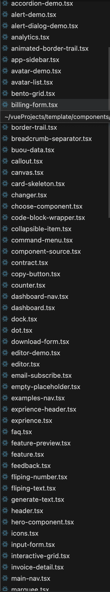Open dashboard-nav.tsx from the explorer
The width and height of the screenshot is (110, 592).
(54, 297)
